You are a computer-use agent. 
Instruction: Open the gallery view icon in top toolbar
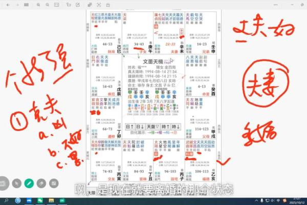[26, 5]
